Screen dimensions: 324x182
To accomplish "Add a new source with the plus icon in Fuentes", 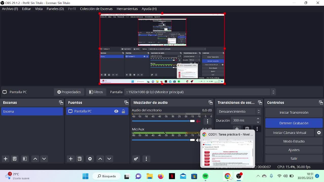I will tap(71, 159).
